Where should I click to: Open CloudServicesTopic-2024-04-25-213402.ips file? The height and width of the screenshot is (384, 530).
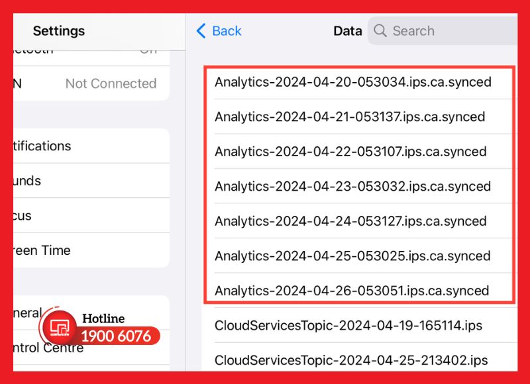coord(351,361)
